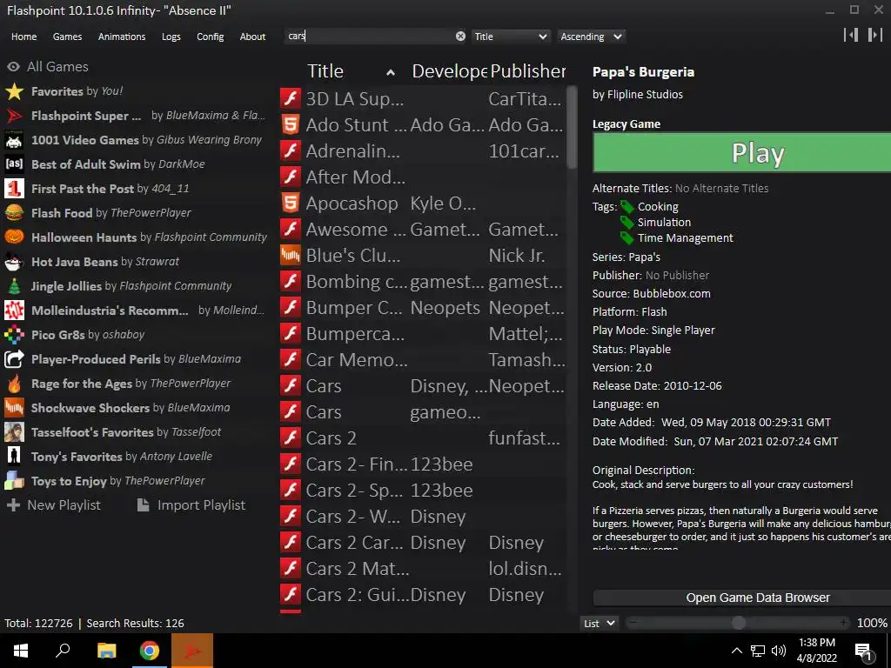Open the Logs tab
The width and height of the screenshot is (891, 668).
(171, 37)
